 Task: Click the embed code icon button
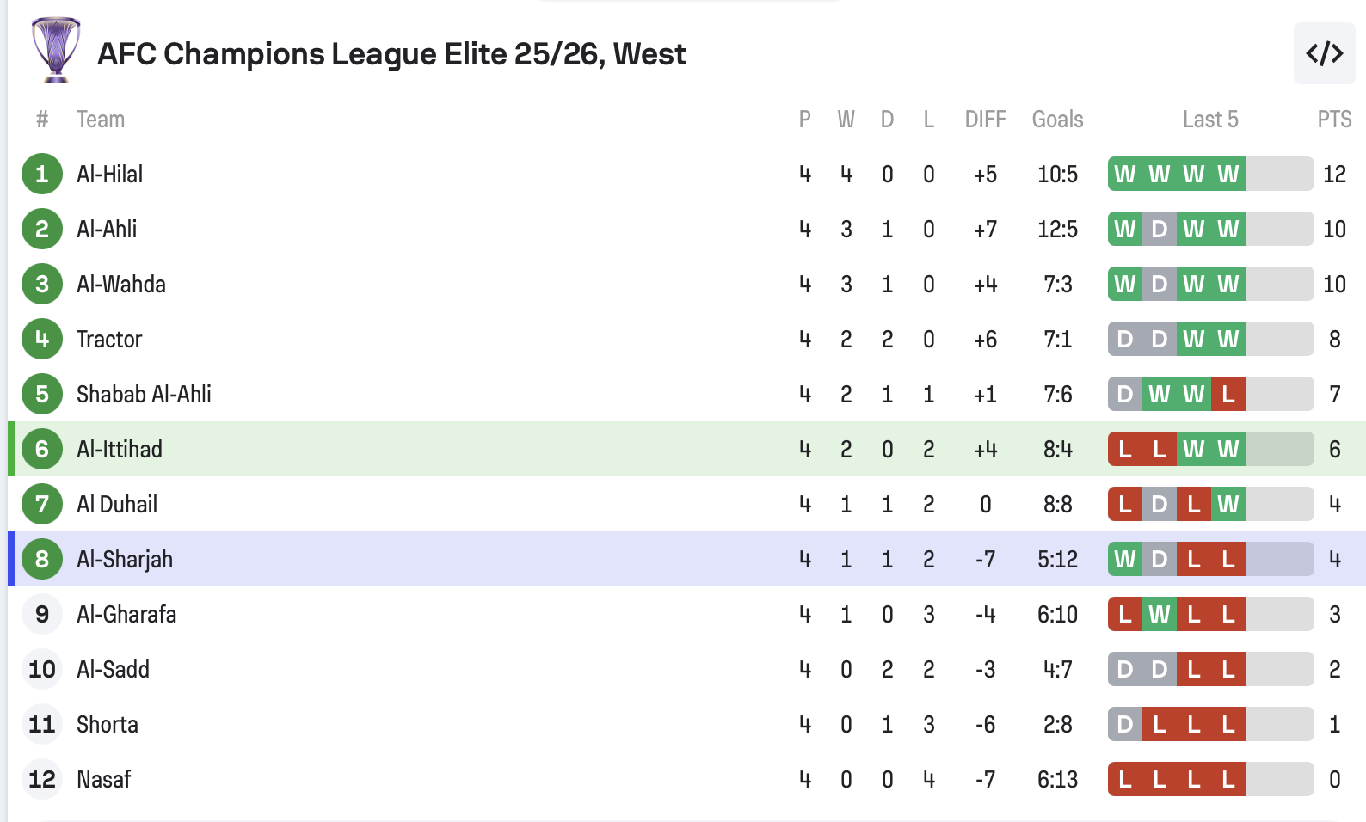pos(1324,54)
